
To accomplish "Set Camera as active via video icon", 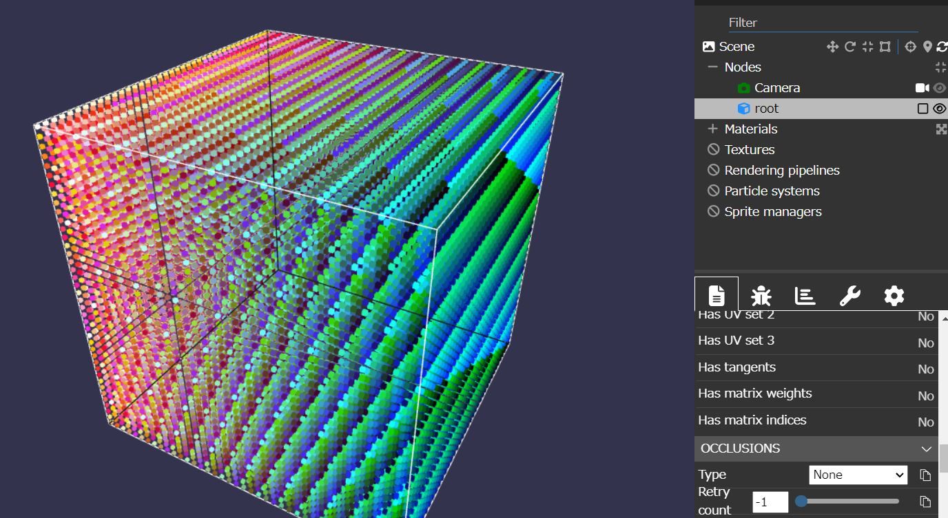I will [x=922, y=88].
